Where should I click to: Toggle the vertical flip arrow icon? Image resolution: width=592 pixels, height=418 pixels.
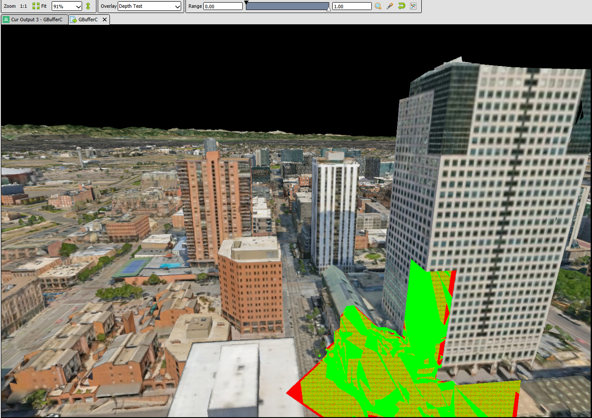click(x=88, y=6)
